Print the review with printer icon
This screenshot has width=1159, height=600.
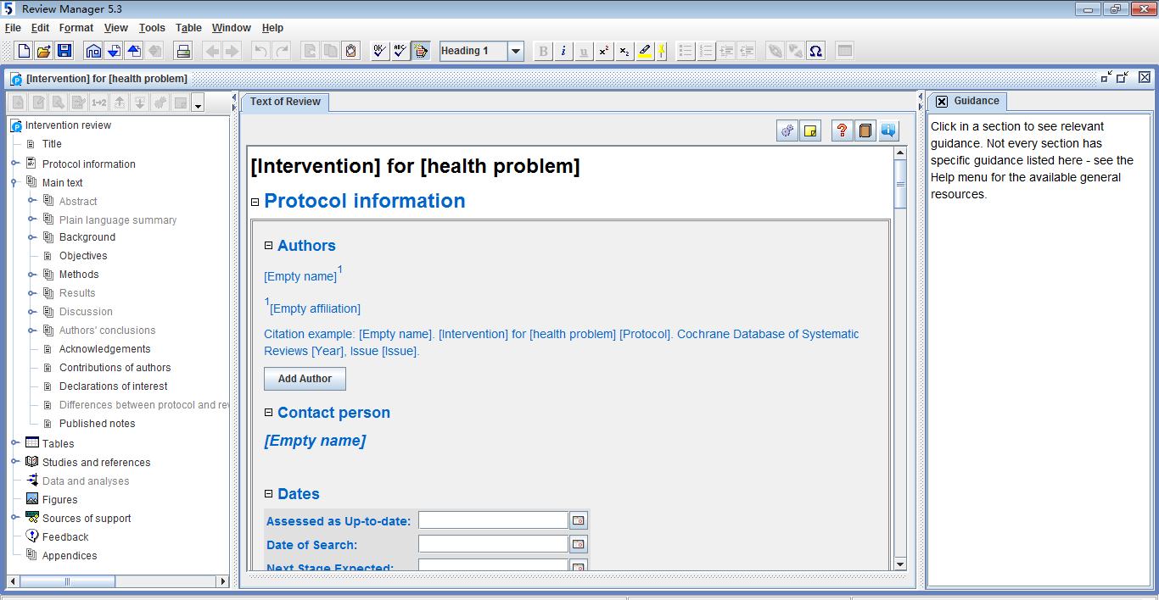(x=183, y=51)
